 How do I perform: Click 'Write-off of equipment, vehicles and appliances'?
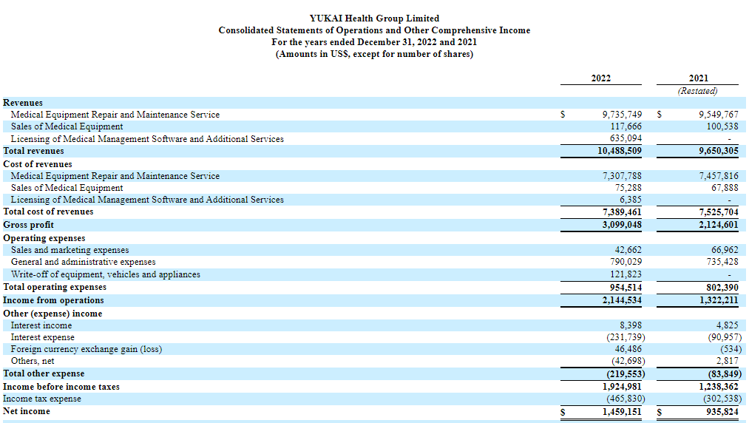click(106, 274)
